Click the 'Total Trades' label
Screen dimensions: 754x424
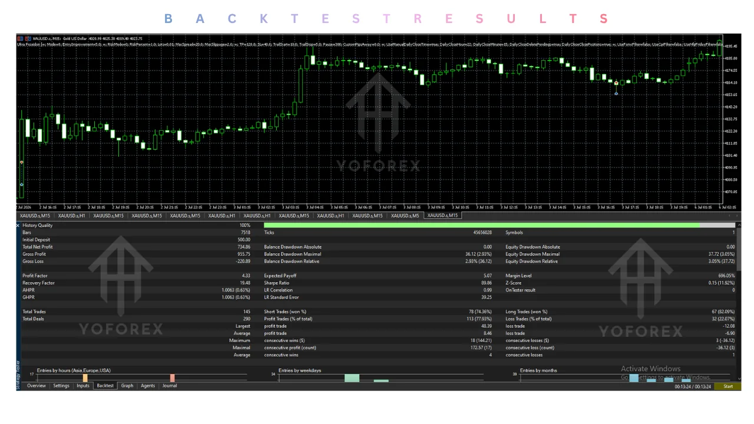[x=35, y=312]
